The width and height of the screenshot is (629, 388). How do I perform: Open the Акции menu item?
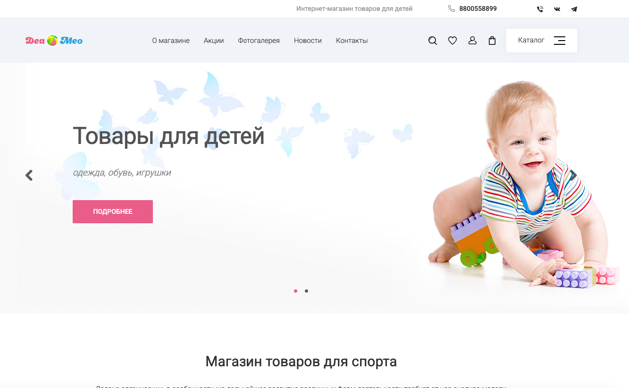[x=214, y=41]
